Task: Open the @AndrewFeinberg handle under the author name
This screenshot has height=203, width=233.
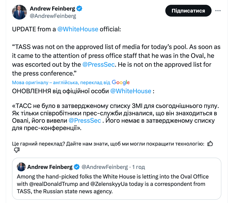Action: tap(53, 16)
